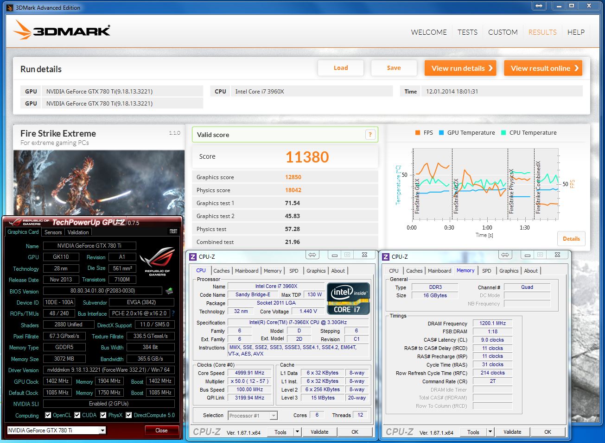Click the Physics score value 18042
Image resolution: width=605 pixels, height=443 pixels.
tap(293, 190)
